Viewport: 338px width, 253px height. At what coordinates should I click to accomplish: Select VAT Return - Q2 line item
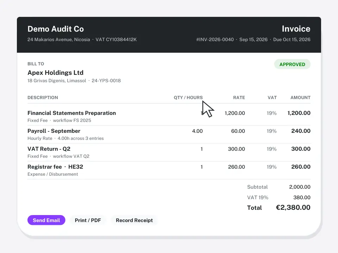click(x=49, y=149)
